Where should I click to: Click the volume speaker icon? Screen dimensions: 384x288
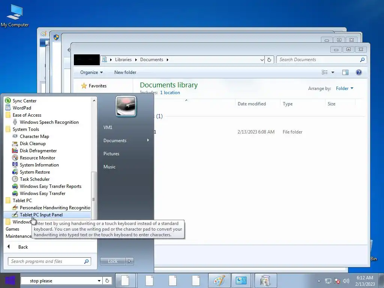(346, 281)
